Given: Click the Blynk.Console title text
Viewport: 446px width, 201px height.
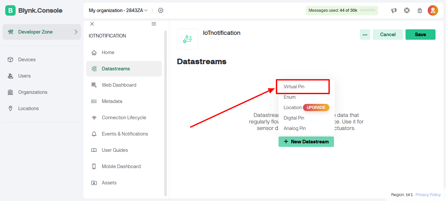Looking at the screenshot, I should click(40, 10).
